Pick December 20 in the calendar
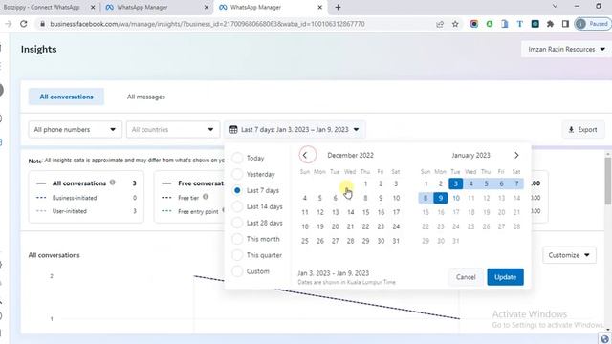 click(335, 226)
